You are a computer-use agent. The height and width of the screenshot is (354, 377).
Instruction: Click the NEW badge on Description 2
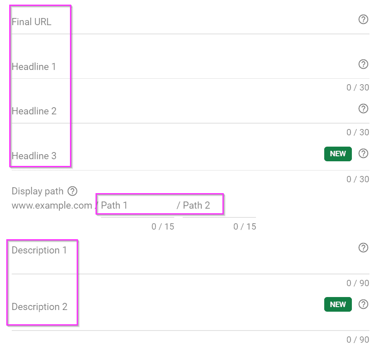pyautogui.click(x=338, y=305)
